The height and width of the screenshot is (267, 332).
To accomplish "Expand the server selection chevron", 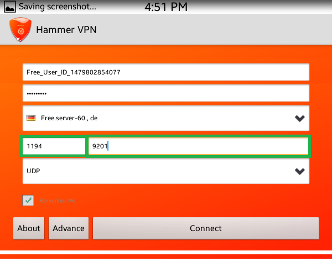I will pyautogui.click(x=299, y=118).
